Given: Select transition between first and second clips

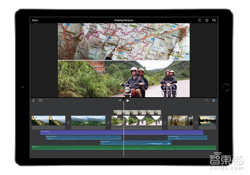Looking at the screenshot, I should coord(68,122).
